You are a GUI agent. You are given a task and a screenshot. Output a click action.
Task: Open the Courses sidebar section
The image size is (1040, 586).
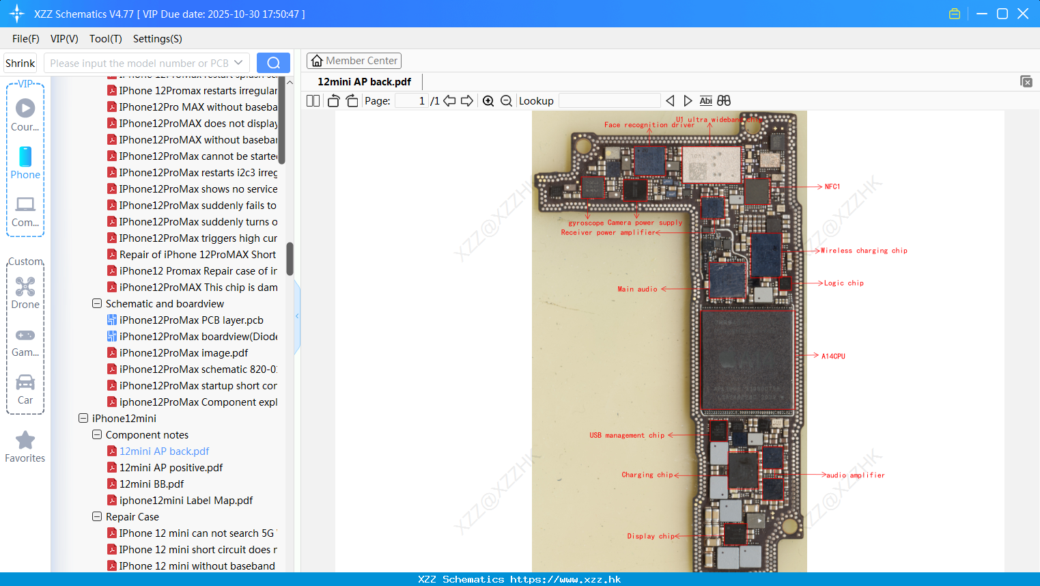pyautogui.click(x=25, y=115)
